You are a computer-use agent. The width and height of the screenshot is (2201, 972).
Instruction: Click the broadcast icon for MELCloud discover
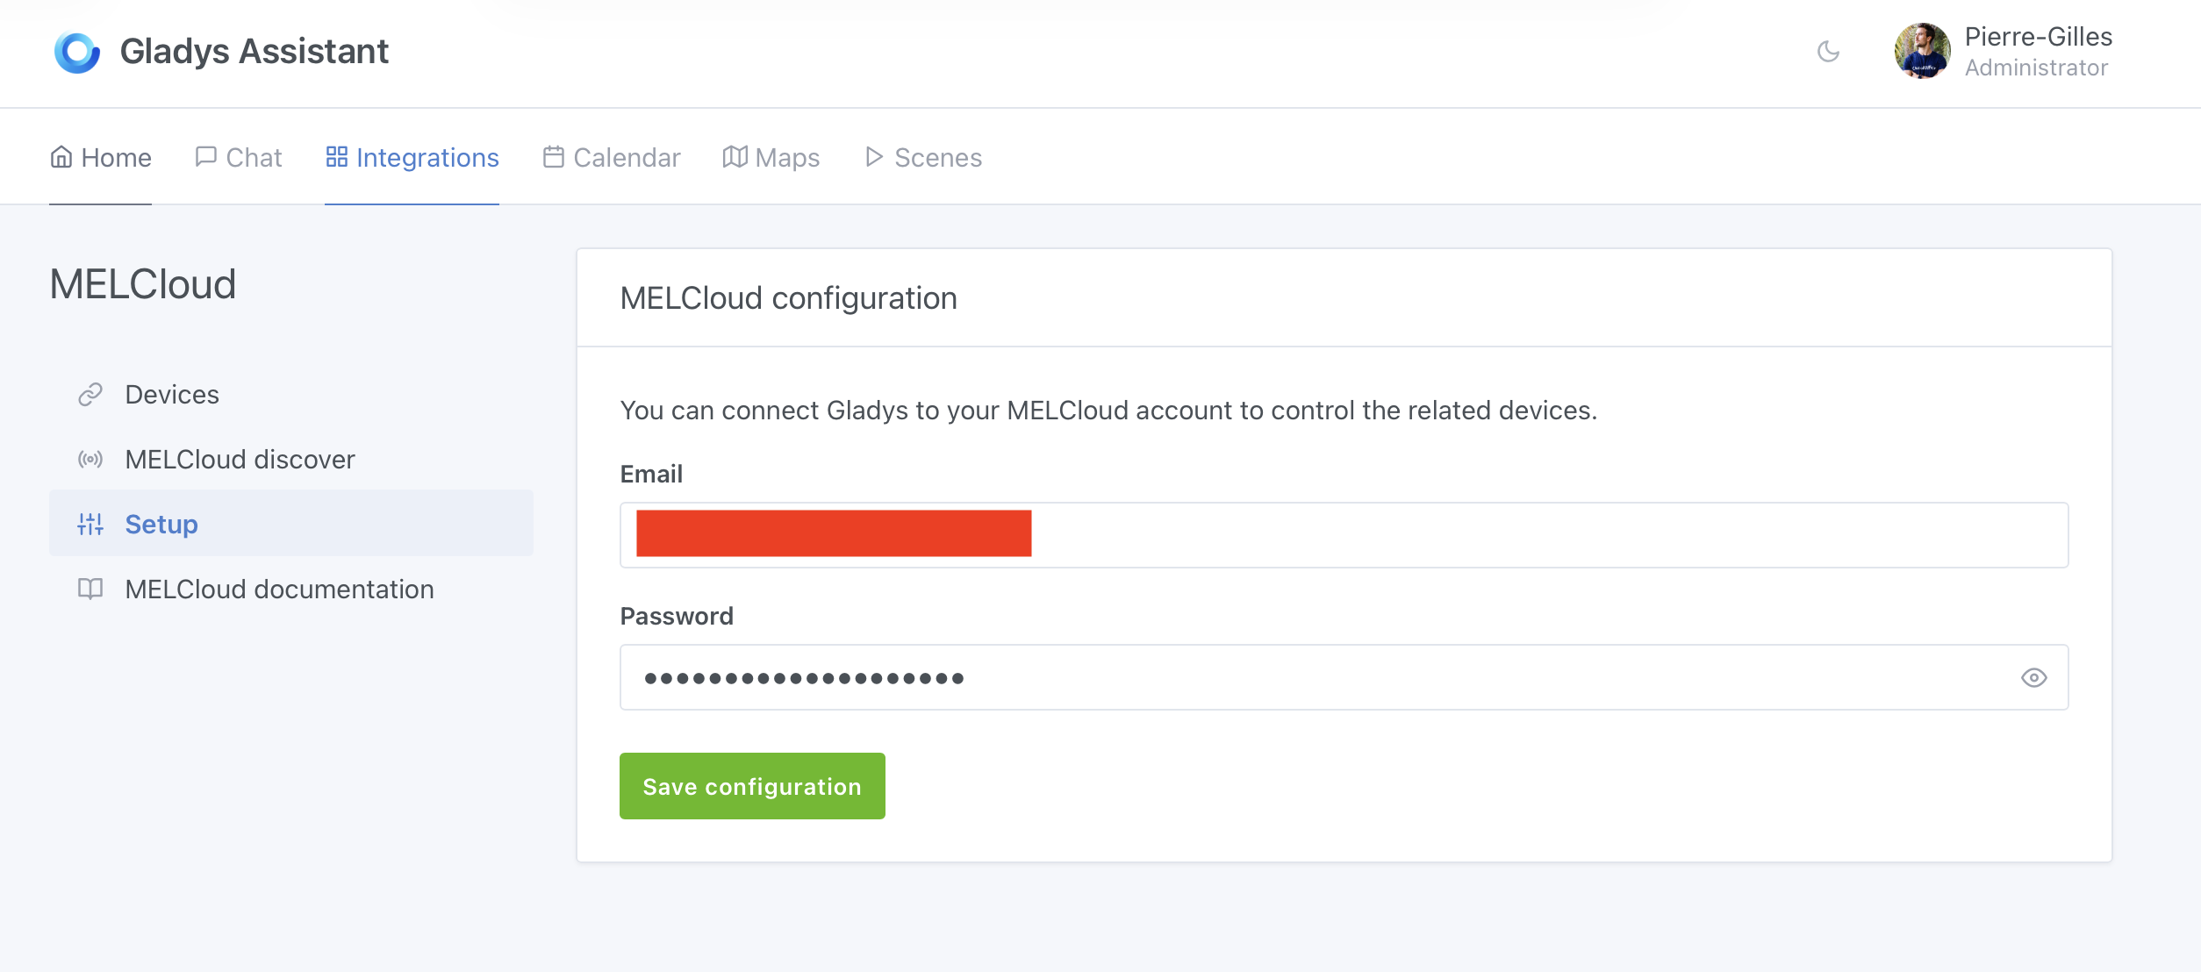(x=90, y=459)
